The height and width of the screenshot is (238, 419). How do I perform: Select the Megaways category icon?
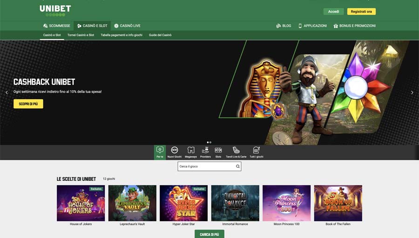coord(191,152)
